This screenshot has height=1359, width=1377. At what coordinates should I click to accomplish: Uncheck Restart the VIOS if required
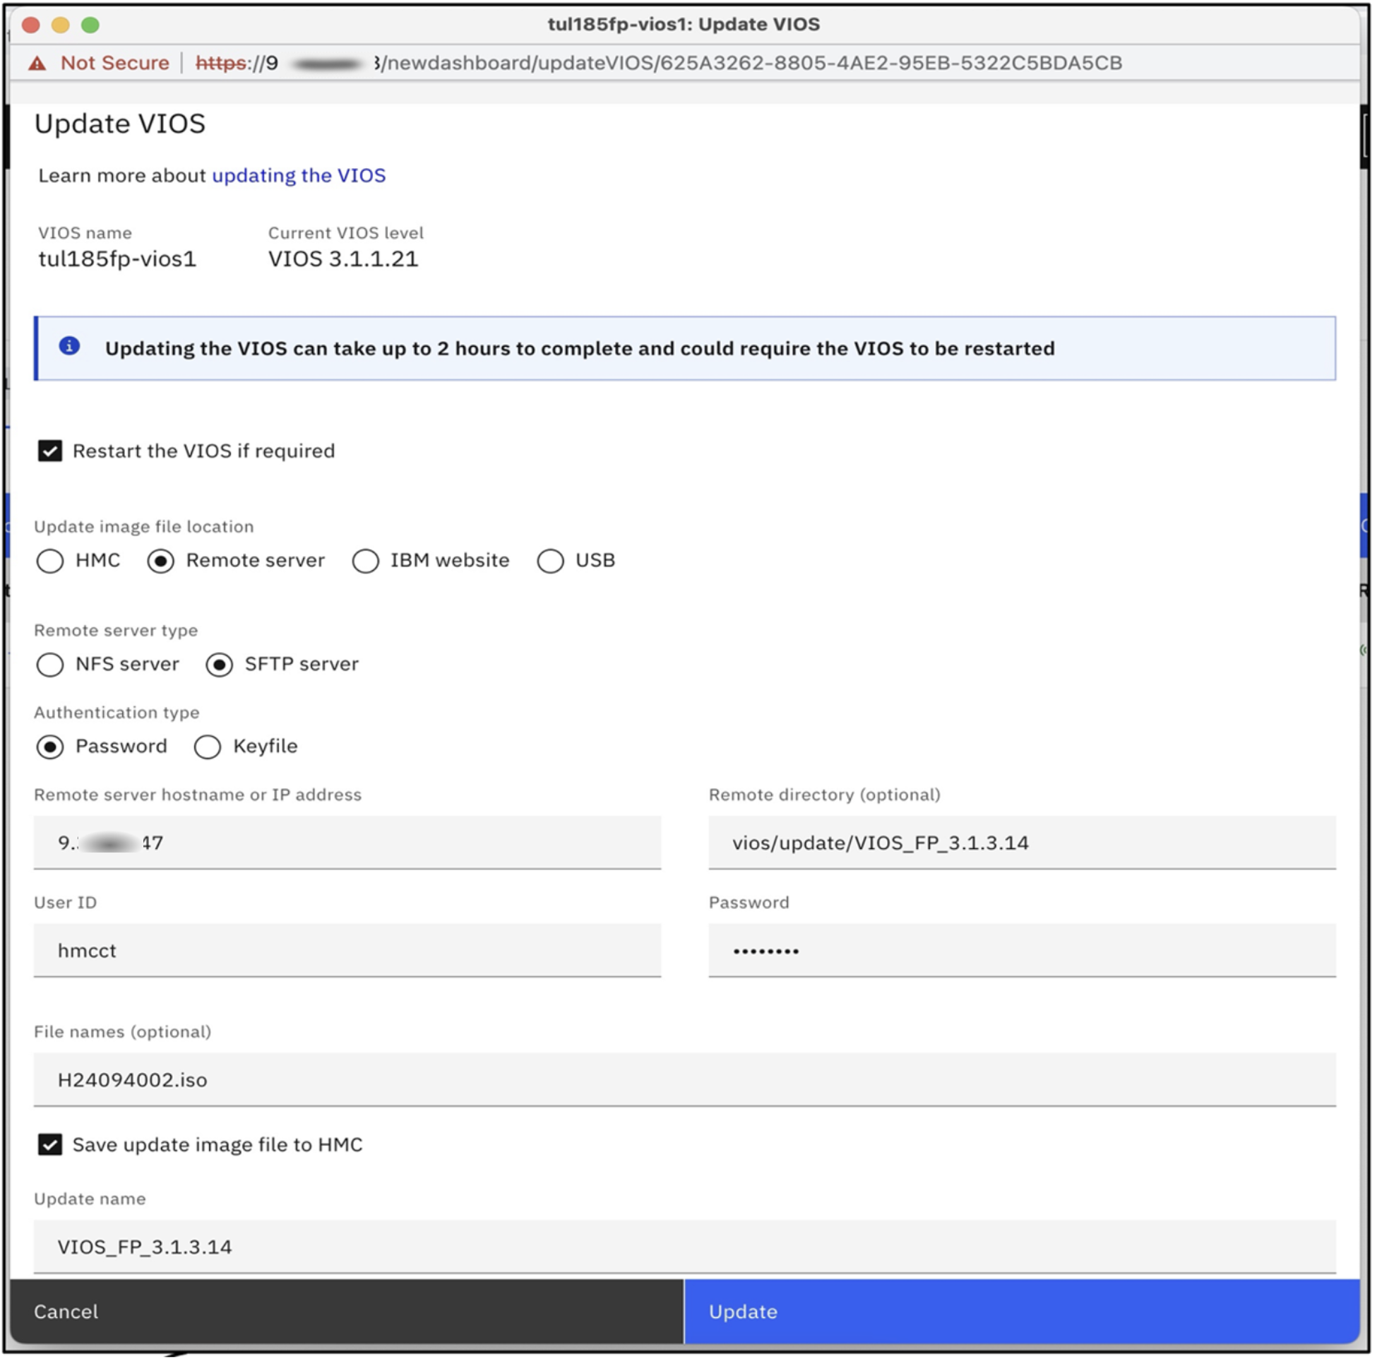click(x=50, y=451)
